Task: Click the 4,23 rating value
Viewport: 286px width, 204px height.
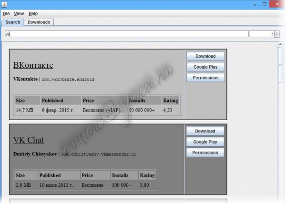Action: (167, 110)
